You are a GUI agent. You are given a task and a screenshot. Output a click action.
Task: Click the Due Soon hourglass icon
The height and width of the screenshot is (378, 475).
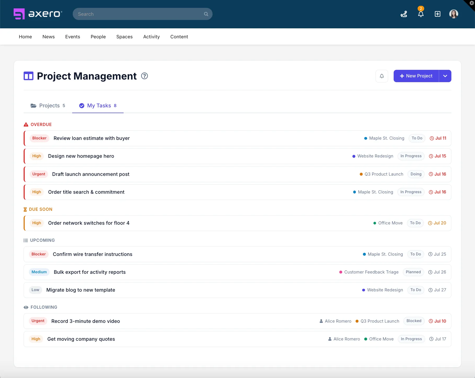(25, 209)
